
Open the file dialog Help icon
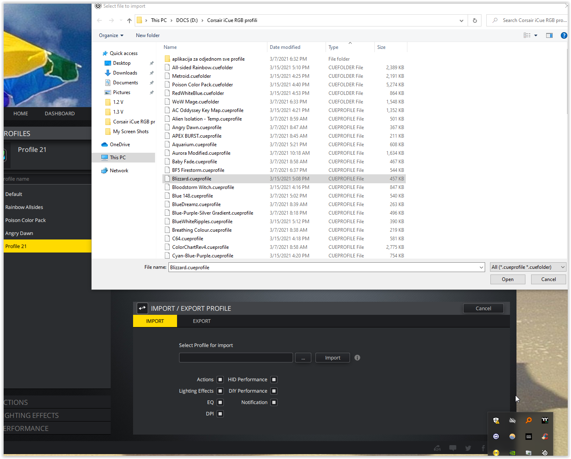564,35
